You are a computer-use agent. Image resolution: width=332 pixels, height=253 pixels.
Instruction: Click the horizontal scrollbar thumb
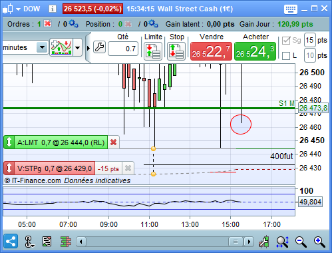point(236,242)
